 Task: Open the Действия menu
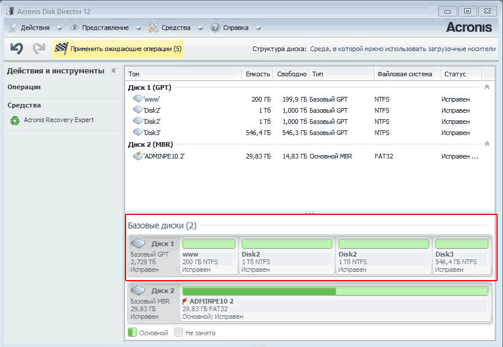[35, 28]
